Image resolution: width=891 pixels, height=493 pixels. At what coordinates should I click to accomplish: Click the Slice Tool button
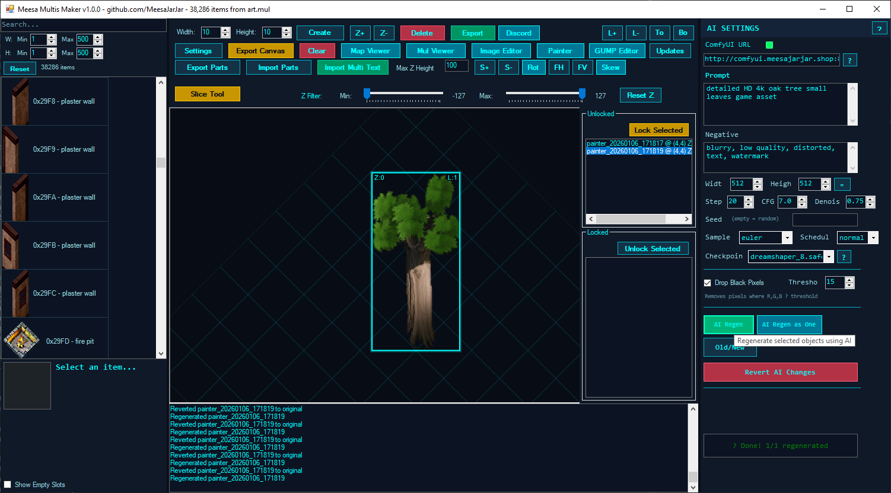(x=207, y=94)
